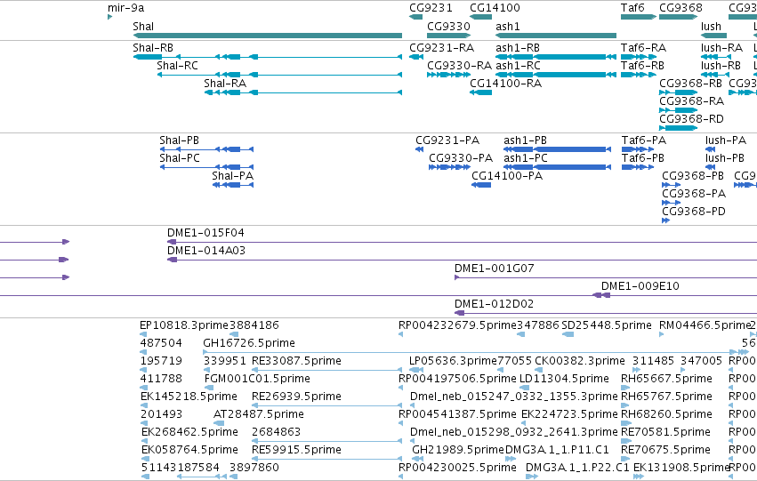This screenshot has width=757, height=481.
Task: Select the ash1-PC protein label
Action: [x=526, y=158]
